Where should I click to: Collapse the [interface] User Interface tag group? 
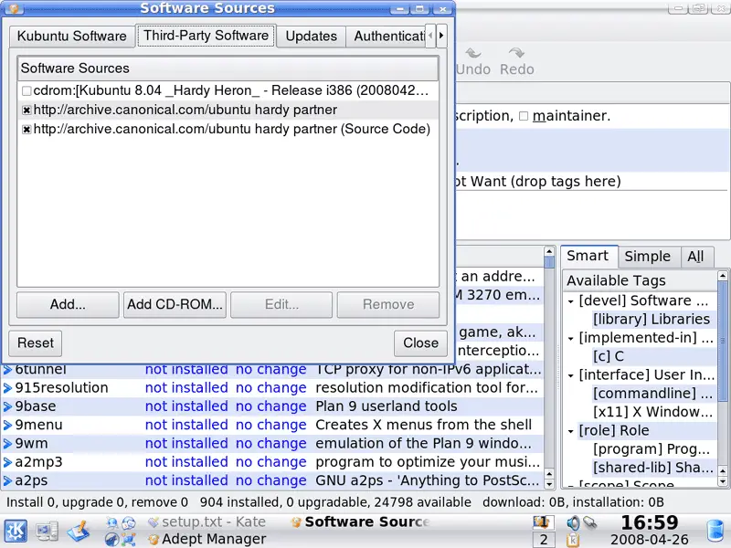tap(570, 375)
